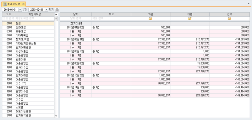Focus the 날짜 검색 filter field
Screen dimensions: 252x120
click(x=76, y=18)
